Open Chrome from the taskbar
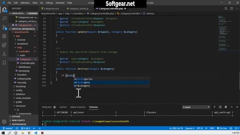240x135 pixels. click(x=29, y=133)
